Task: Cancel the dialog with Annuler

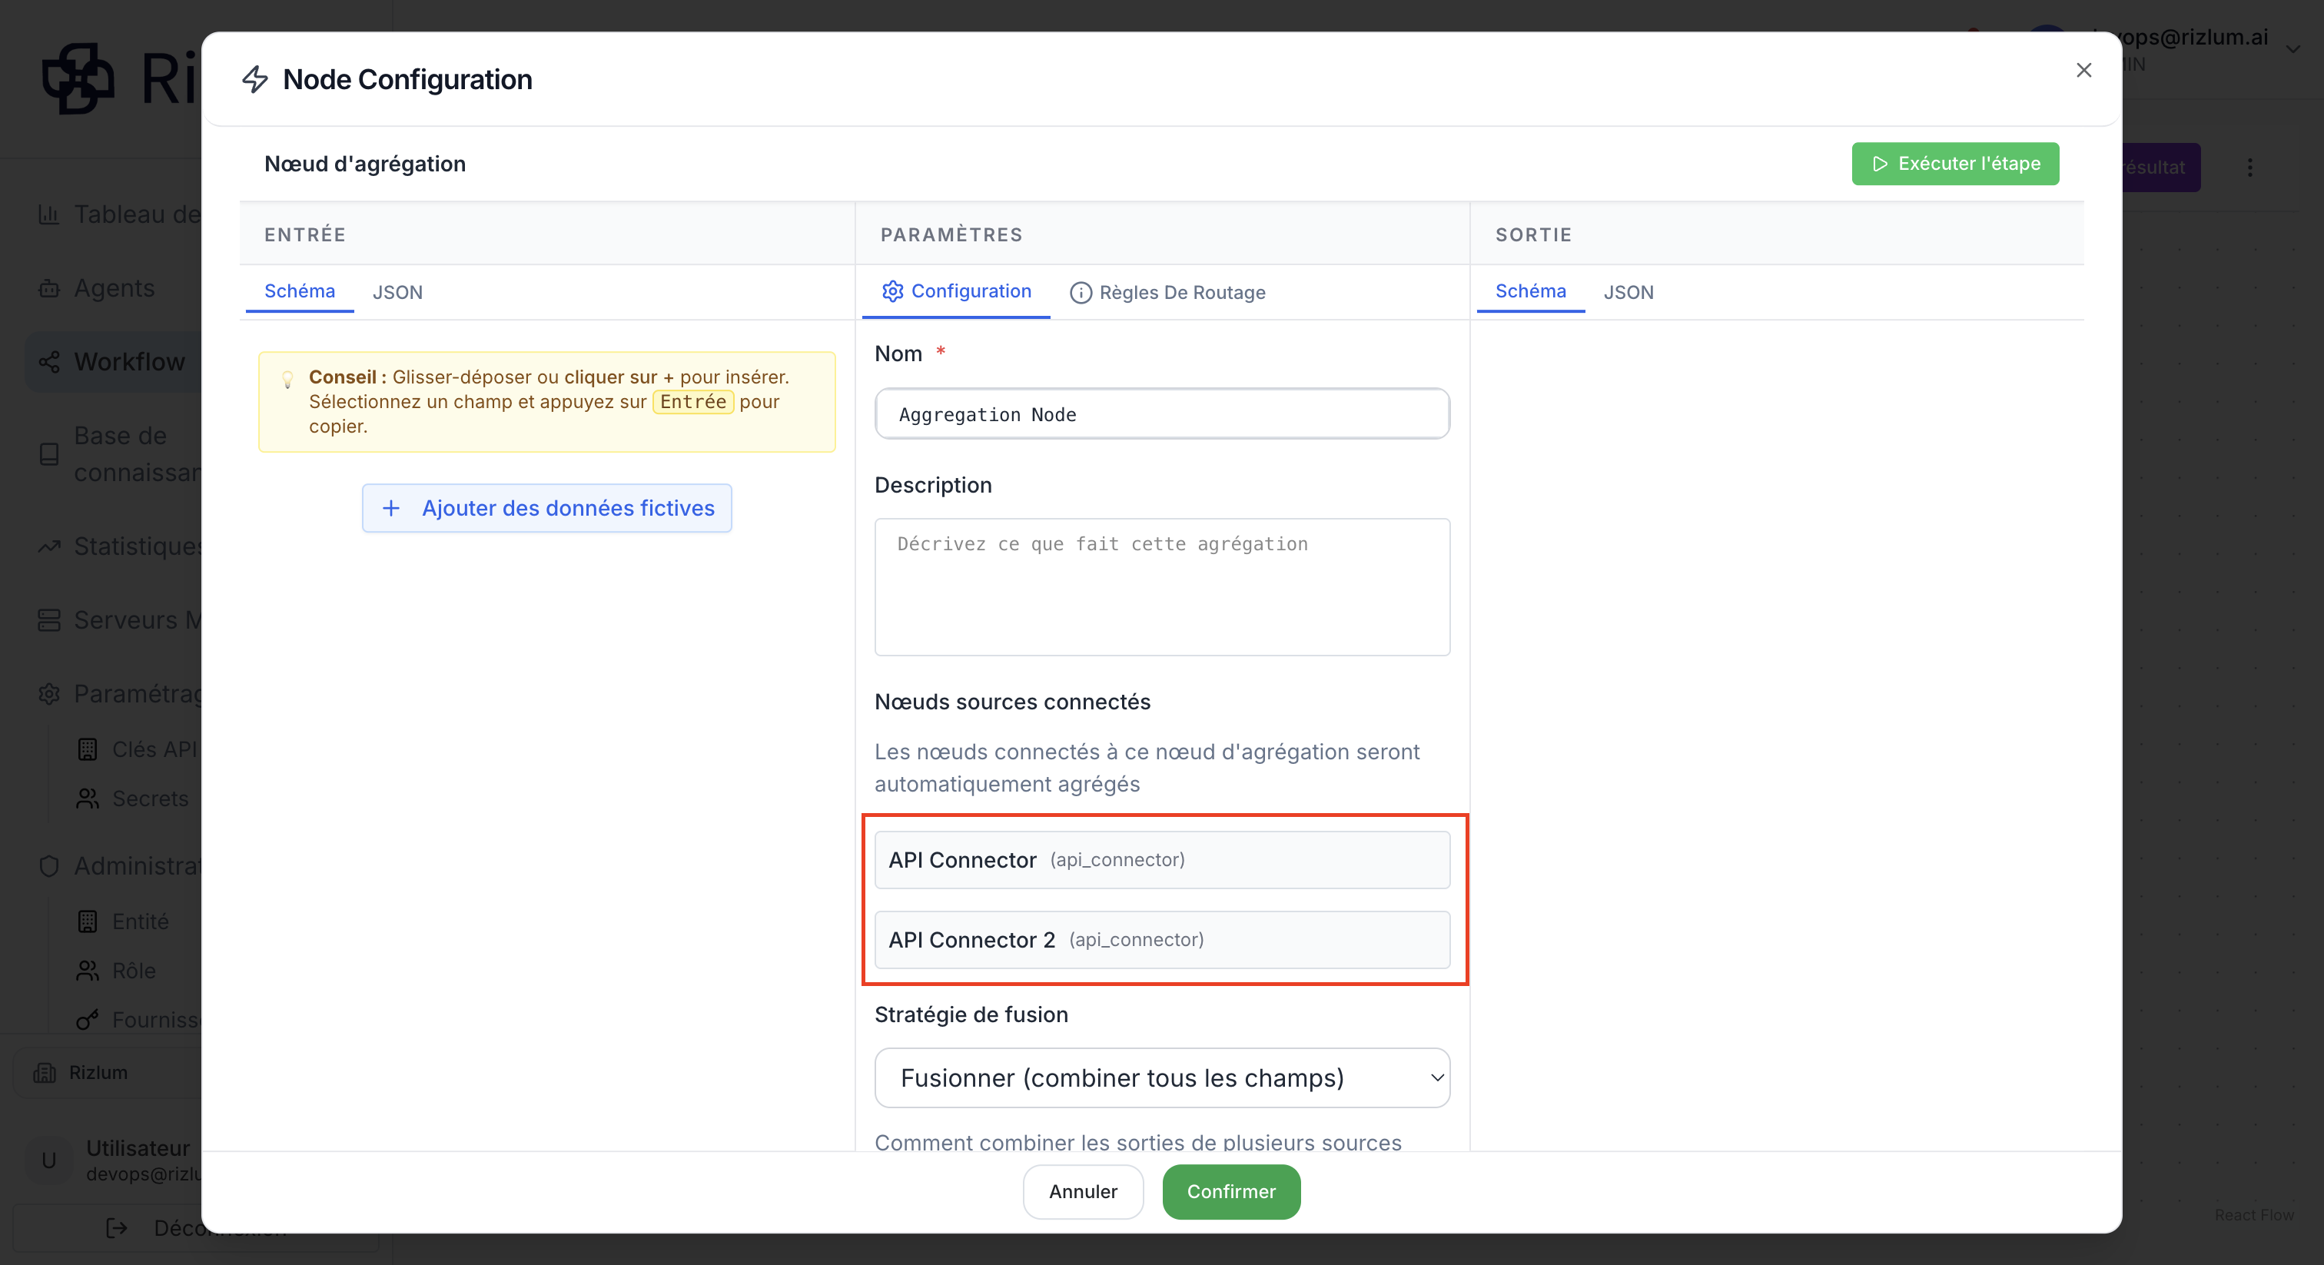Action: (1083, 1192)
